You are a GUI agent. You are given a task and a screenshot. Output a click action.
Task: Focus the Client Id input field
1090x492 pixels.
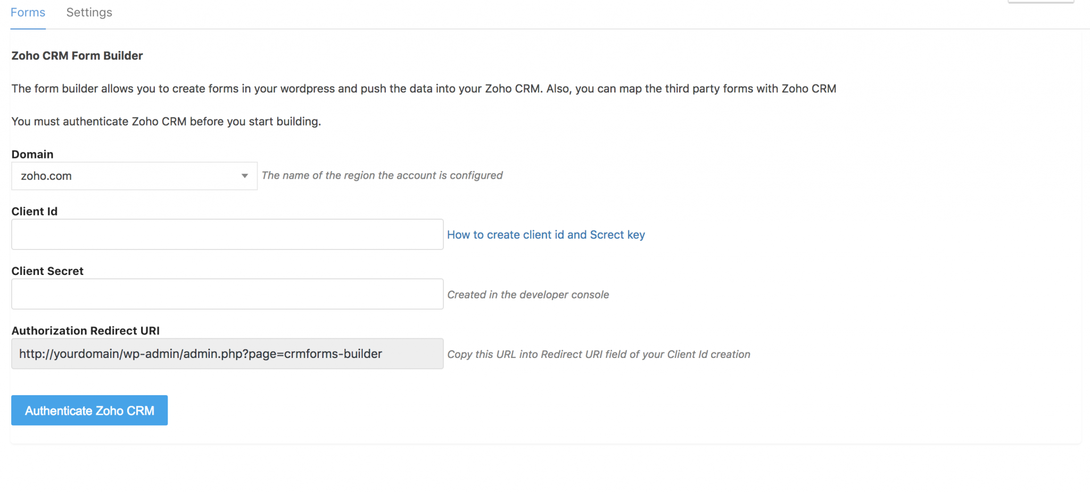pos(227,235)
